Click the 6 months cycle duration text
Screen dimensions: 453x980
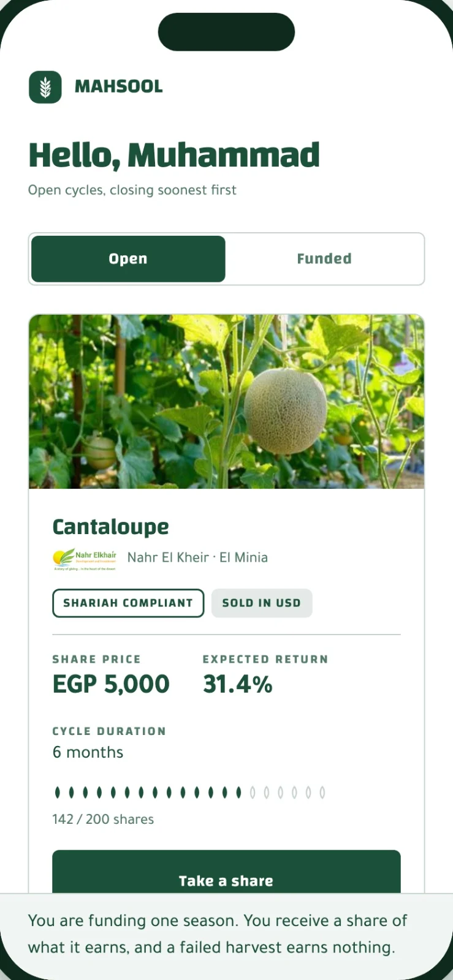tap(88, 752)
